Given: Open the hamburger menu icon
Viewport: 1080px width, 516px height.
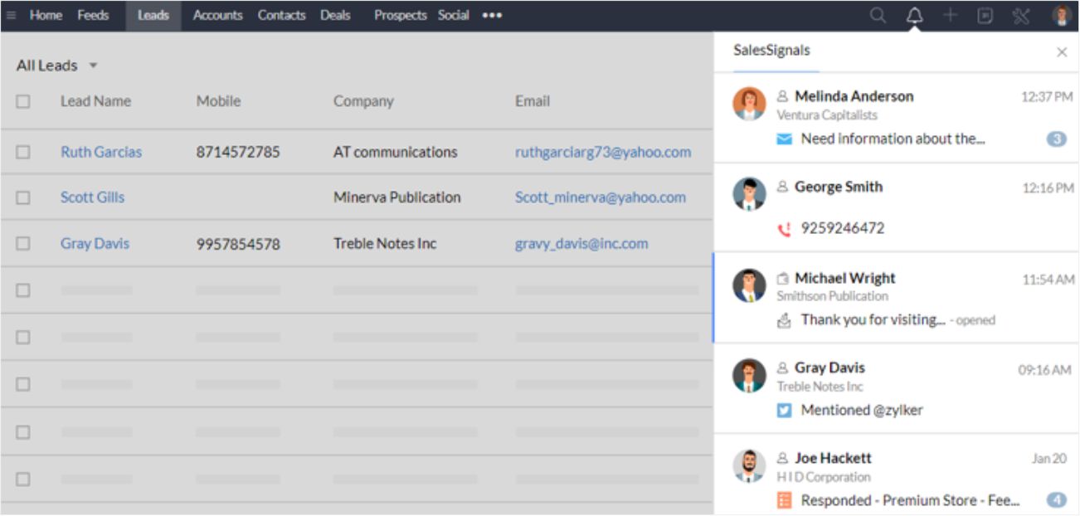Looking at the screenshot, I should coord(12,15).
